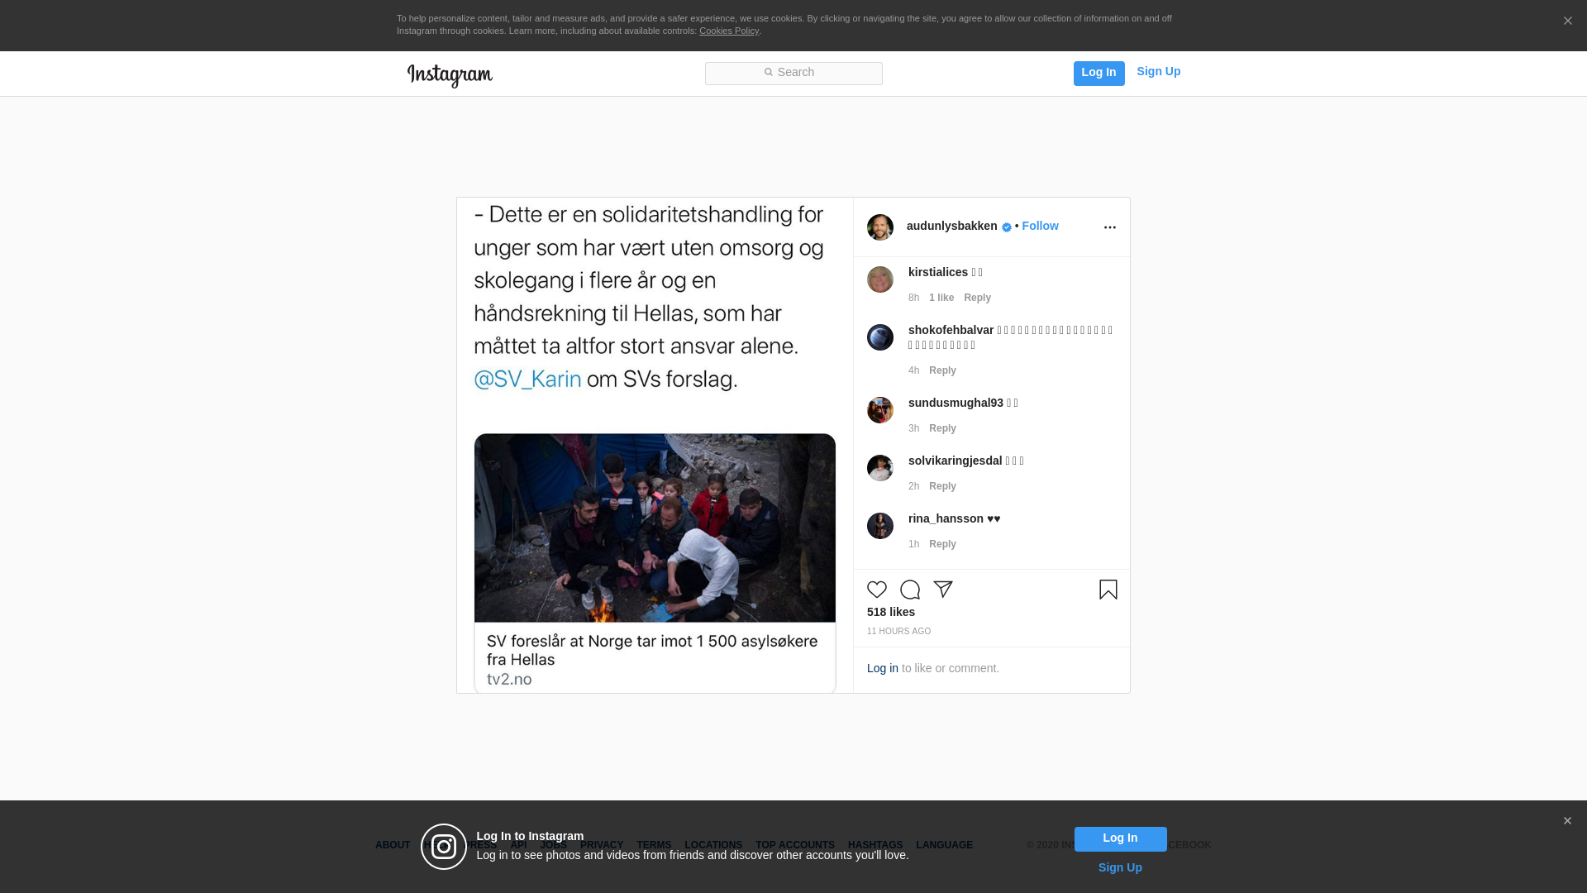Open LANGUAGE selector in footer
The height and width of the screenshot is (893, 1587).
[945, 845]
